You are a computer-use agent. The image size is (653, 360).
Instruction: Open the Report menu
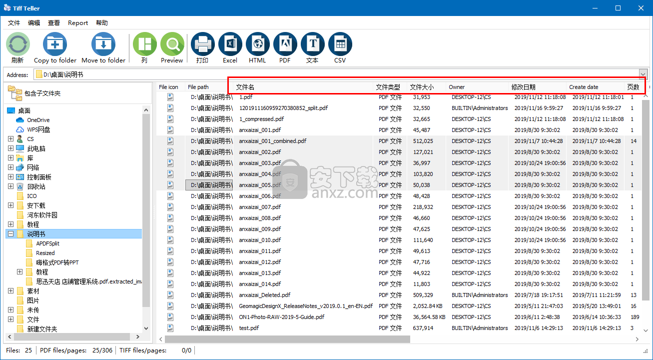(x=78, y=23)
